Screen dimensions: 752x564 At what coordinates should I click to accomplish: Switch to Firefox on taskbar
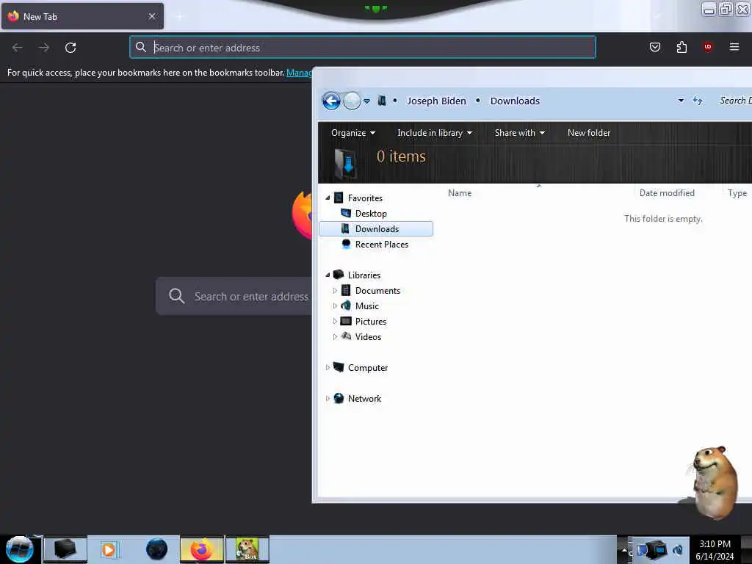(202, 549)
